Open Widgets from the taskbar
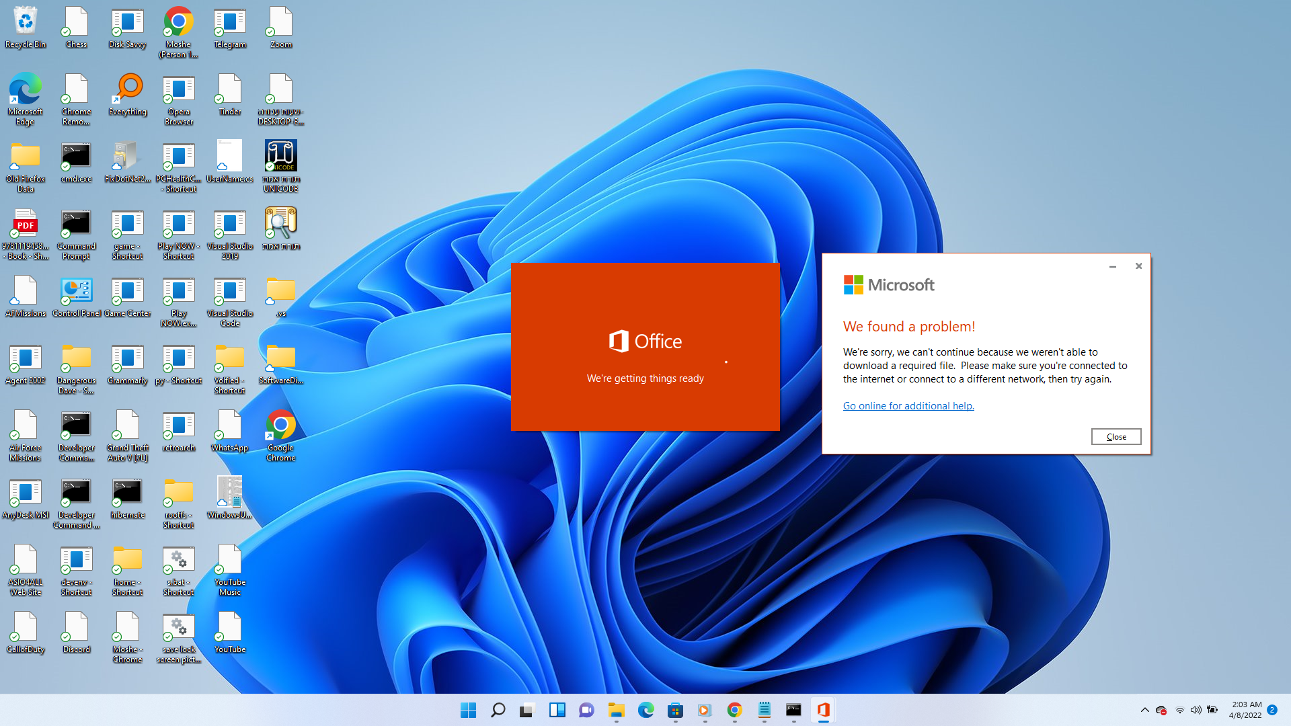The height and width of the screenshot is (726, 1291). 557,710
